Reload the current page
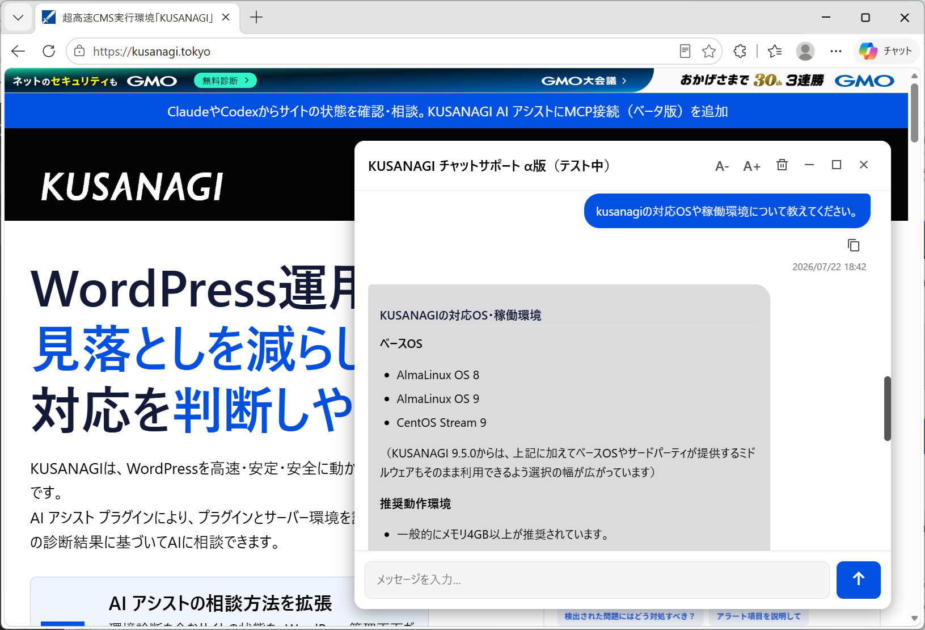 [x=49, y=51]
